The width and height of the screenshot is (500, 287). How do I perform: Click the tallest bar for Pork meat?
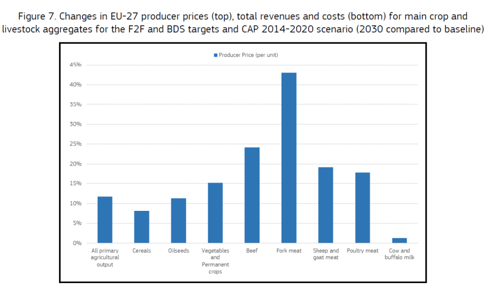(289, 157)
